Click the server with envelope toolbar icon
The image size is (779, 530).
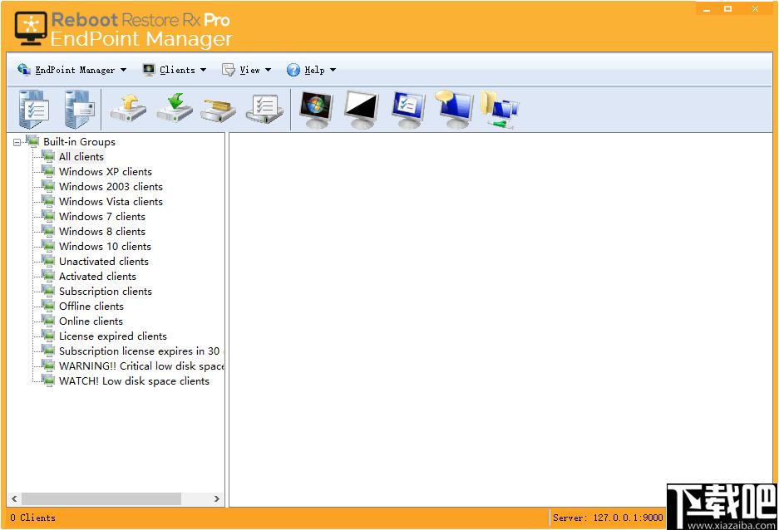point(80,109)
